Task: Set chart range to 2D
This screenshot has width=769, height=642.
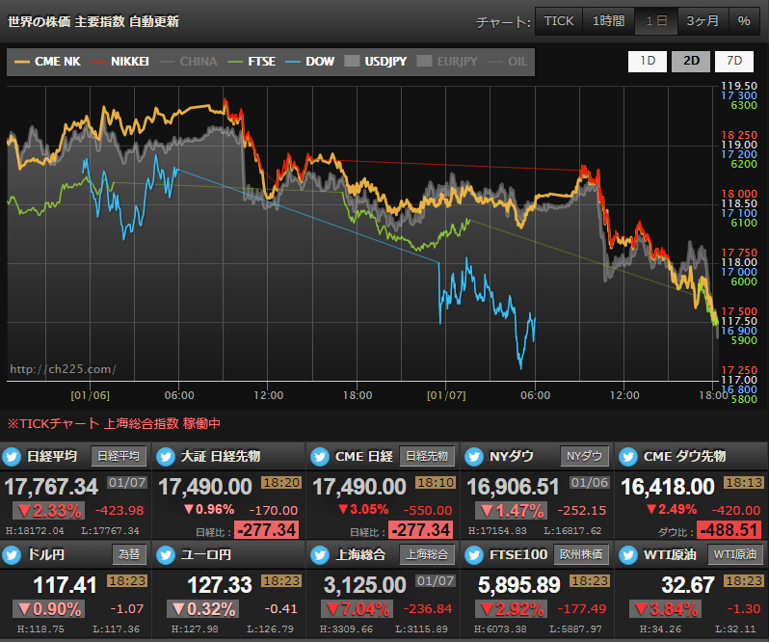Action: click(x=691, y=62)
